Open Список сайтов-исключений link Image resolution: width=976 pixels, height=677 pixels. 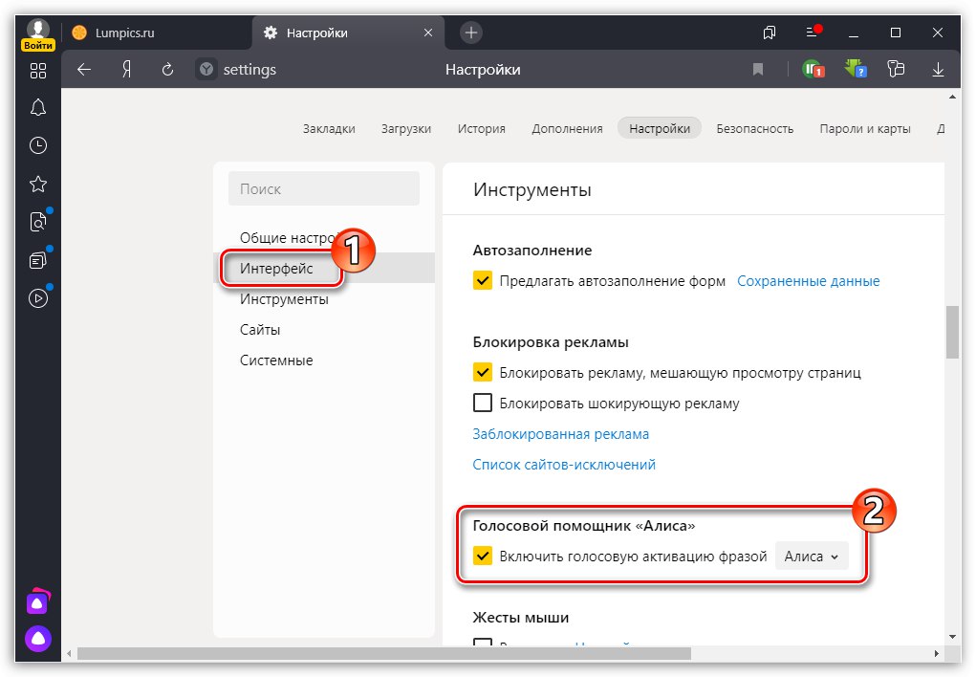click(564, 465)
